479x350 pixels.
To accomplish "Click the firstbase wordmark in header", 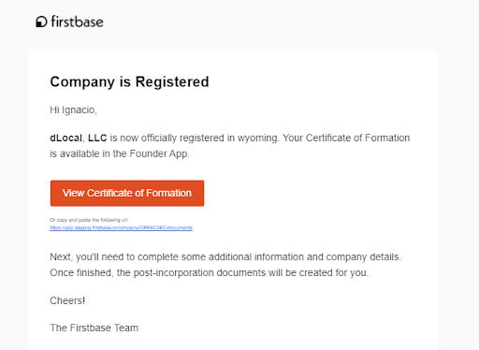I will [77, 22].
